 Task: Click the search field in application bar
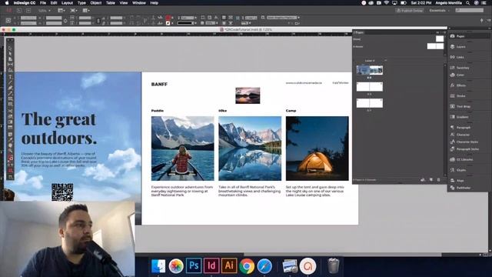(470, 10)
